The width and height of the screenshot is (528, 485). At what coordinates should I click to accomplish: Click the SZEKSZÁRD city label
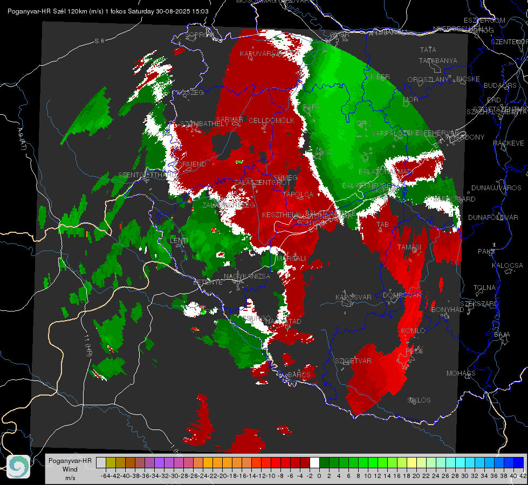pos(479,303)
